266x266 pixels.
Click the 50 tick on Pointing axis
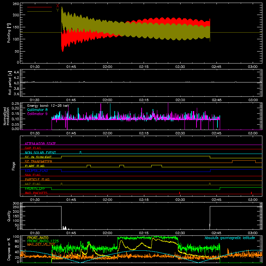tap(17, 52)
